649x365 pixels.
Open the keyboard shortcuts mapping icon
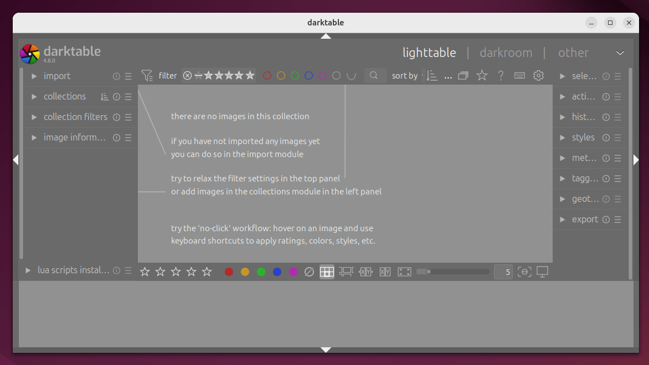tap(519, 75)
